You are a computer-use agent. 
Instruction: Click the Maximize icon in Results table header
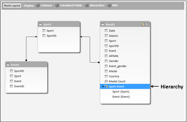point(147,24)
